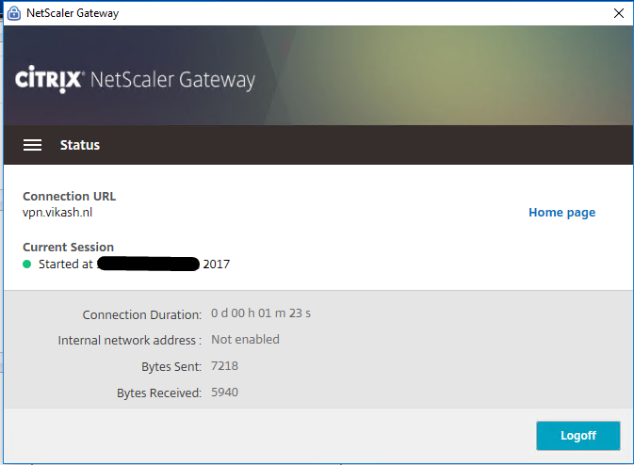
Task: Click the year 2017 in session start
Action: click(217, 265)
